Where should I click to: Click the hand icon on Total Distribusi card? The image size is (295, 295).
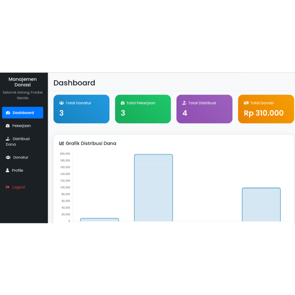tap(184, 103)
